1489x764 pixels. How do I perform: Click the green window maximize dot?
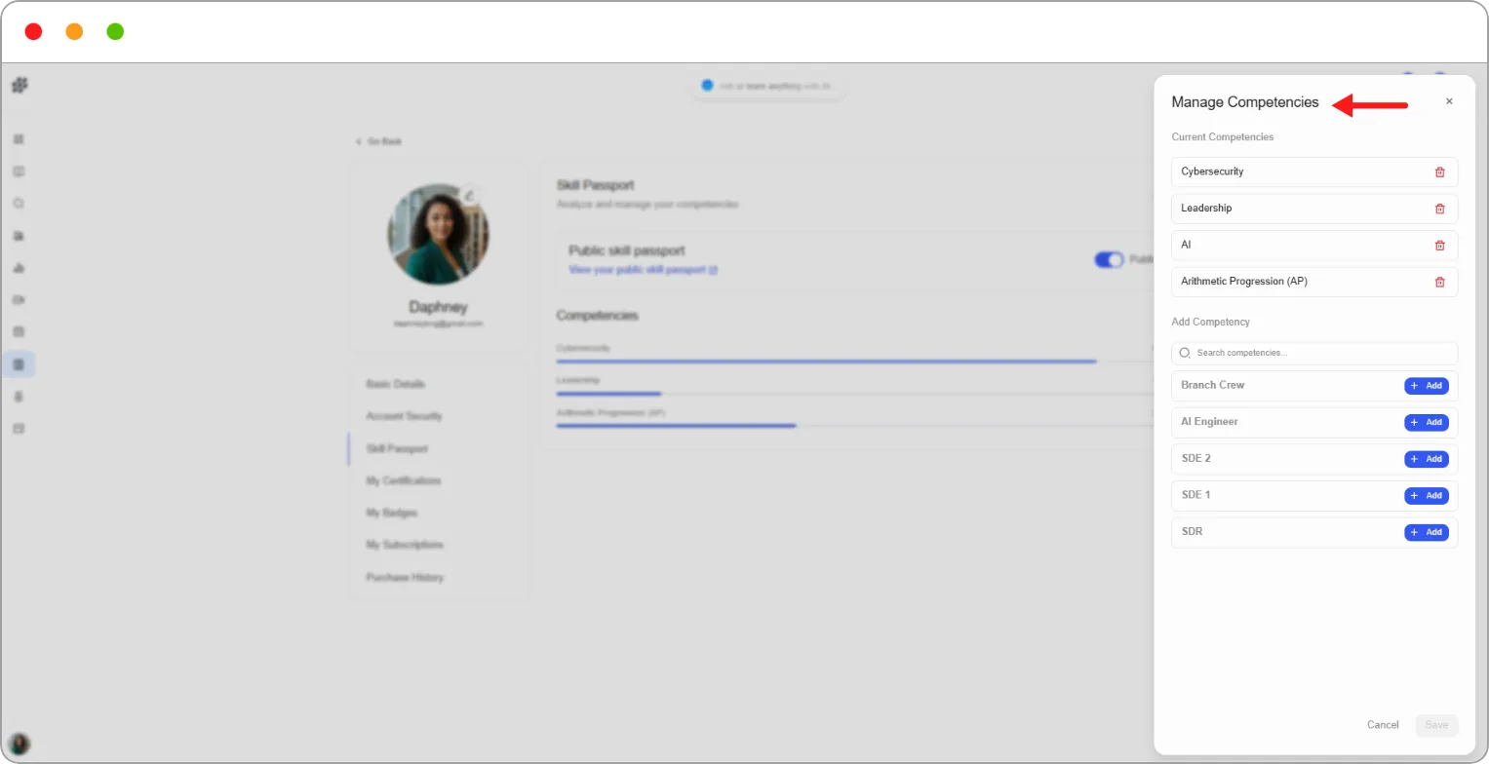click(115, 31)
